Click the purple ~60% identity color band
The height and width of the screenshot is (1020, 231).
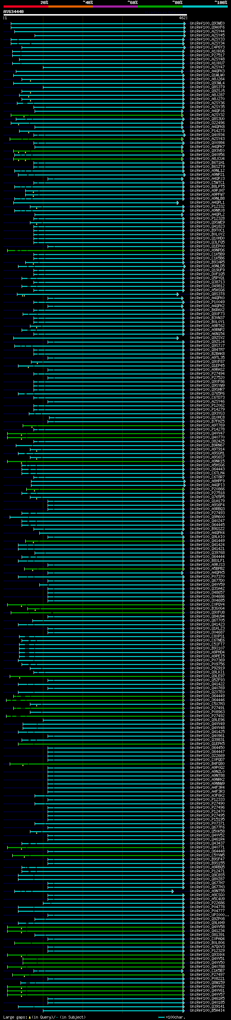pyautogui.click(x=116, y=7)
